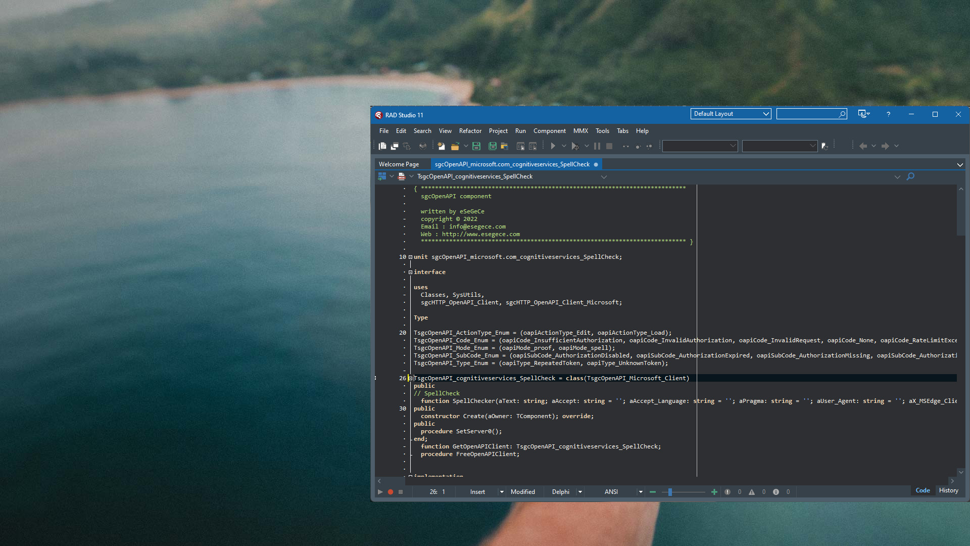Click the hint info indicator in status bar
Image resolution: width=970 pixels, height=546 pixels.
click(x=776, y=492)
